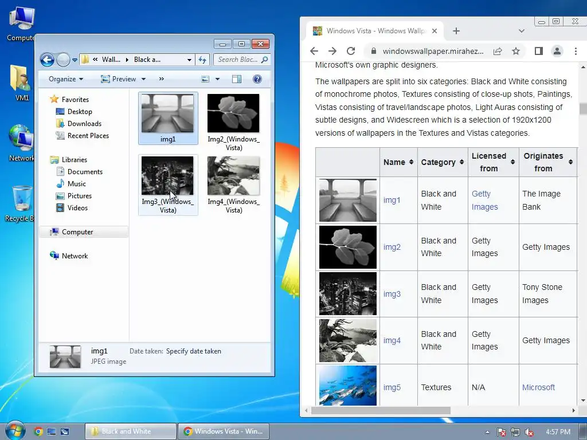Select the Windows Vista Chrome tab
The height and width of the screenshot is (440, 587).
pos(376,31)
